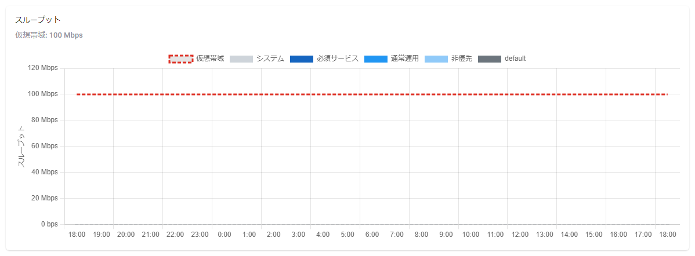Select the 22:00 tick on time axis

pyautogui.click(x=175, y=235)
